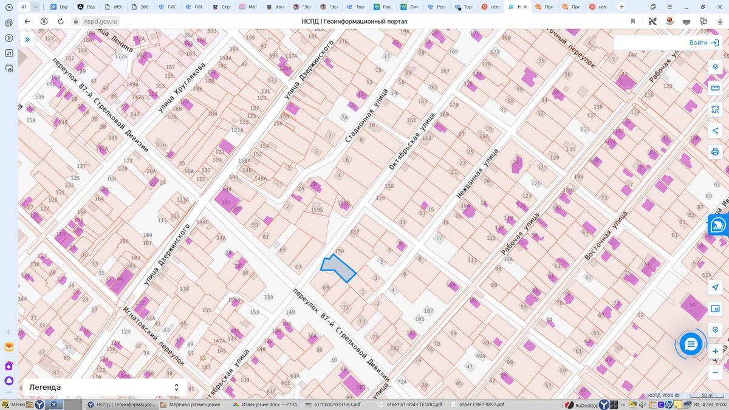The width and height of the screenshot is (729, 410).
Task: Open the round chat assistant button
Action: click(691, 344)
